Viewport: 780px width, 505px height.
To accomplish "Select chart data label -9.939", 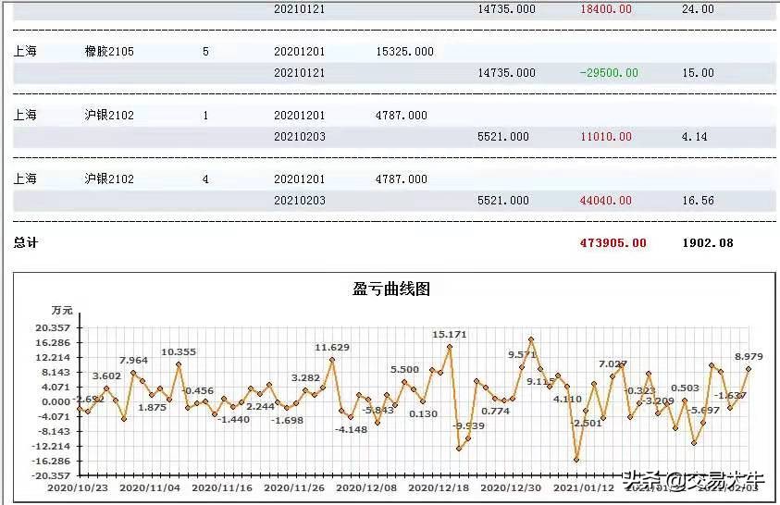I will coord(468,426).
